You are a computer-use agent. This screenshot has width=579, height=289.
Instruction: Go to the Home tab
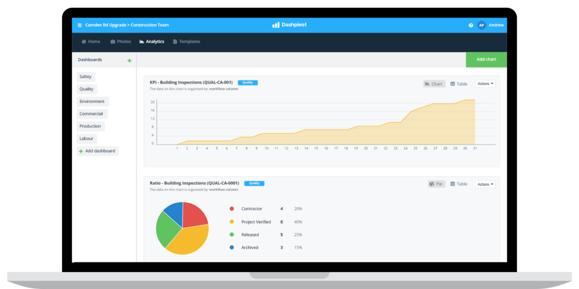(x=90, y=42)
